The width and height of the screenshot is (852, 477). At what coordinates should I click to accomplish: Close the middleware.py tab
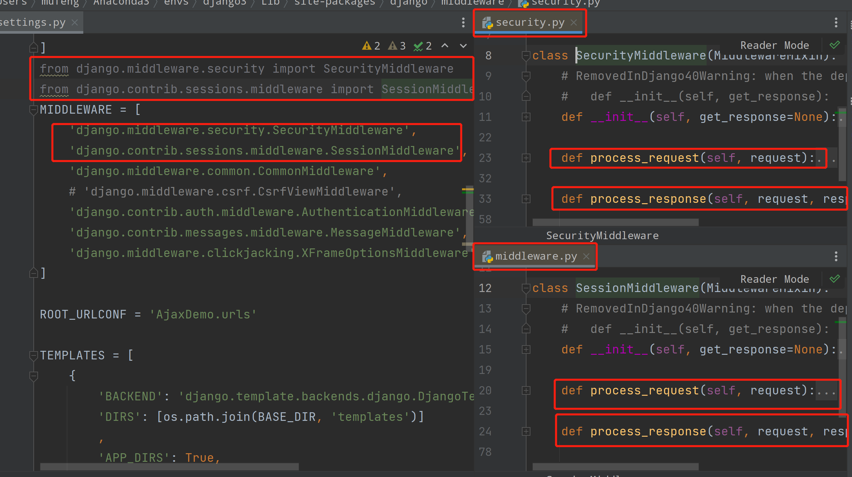tap(586, 256)
